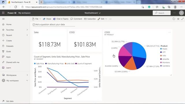Click the Shared with me icon
The image size is (185, 104).
click(x=3, y=62)
